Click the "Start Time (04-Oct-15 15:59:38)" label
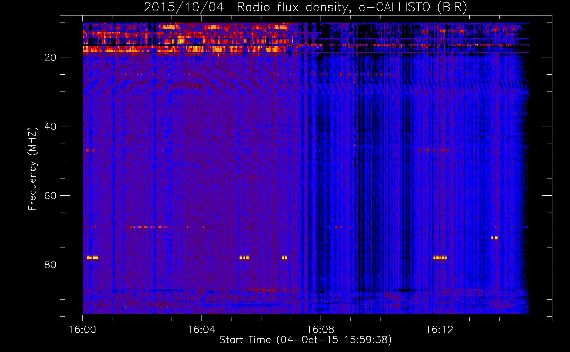 (x=305, y=340)
